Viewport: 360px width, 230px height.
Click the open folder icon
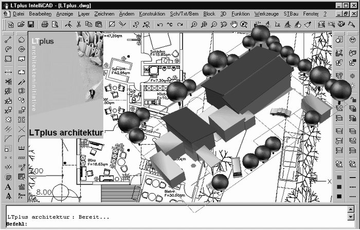click(21, 24)
